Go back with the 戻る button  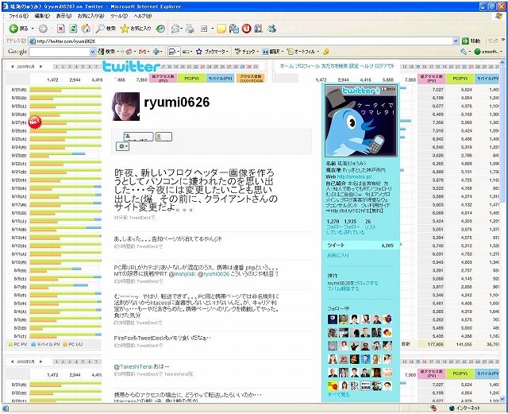[x=18, y=29]
